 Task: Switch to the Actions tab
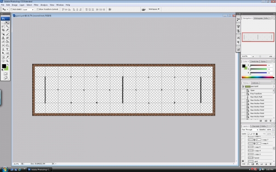(x=255, y=83)
